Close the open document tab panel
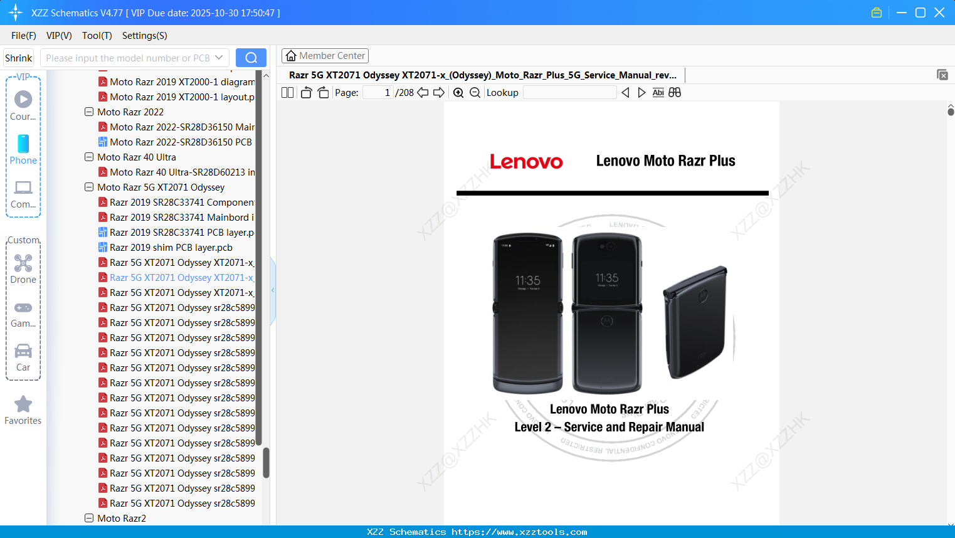 point(942,75)
